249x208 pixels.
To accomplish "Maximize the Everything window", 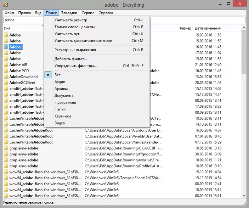I will click(x=228, y=4).
